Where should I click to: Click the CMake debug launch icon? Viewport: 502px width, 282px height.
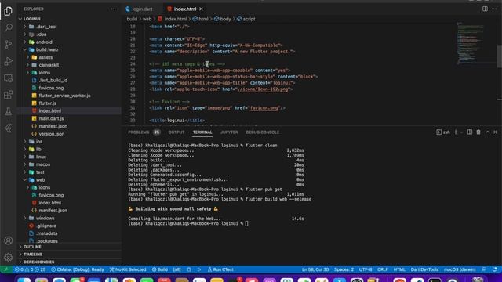click(x=189, y=269)
